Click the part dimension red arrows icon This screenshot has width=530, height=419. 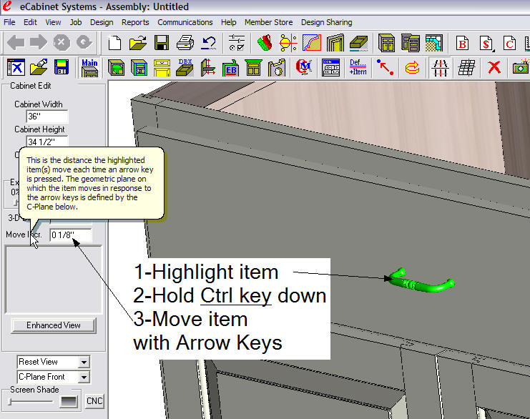208,68
